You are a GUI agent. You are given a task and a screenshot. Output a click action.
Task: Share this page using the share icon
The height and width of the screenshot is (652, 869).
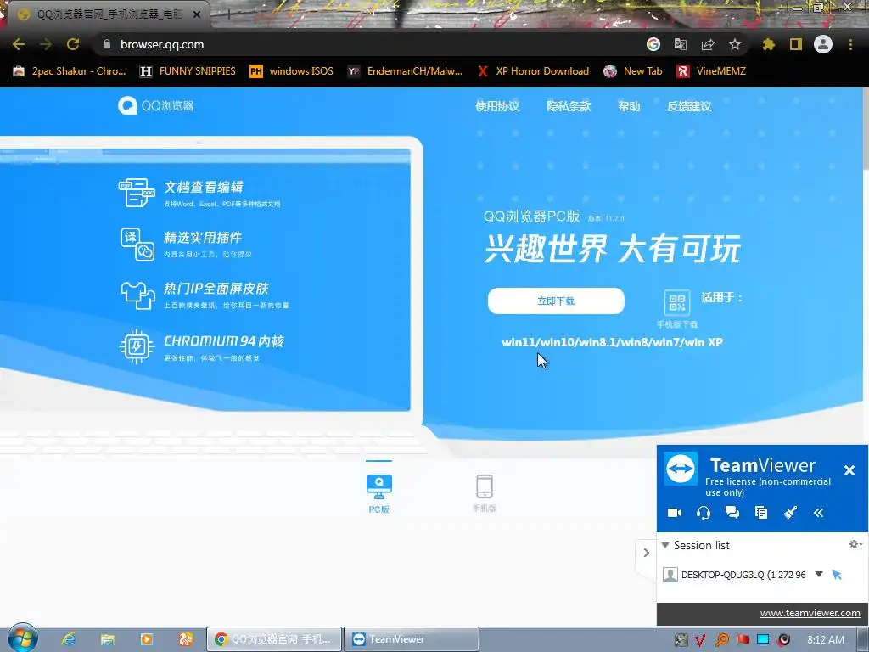pyautogui.click(x=708, y=44)
